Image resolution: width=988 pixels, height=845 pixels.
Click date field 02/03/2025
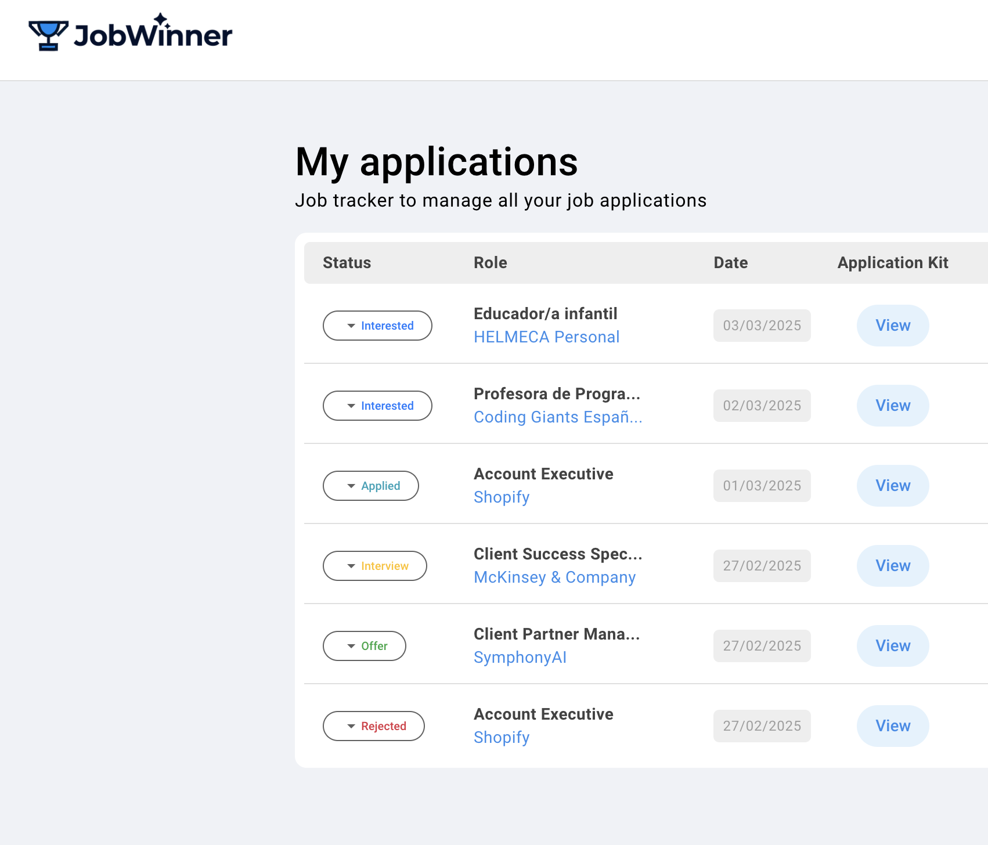pos(762,406)
